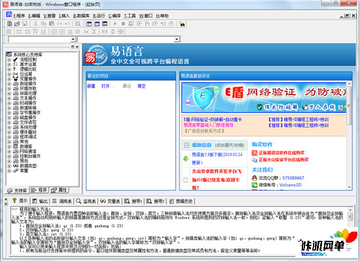360x261 pixels.
Task: Click the Save disk toolbar icon
Action: [25, 23]
